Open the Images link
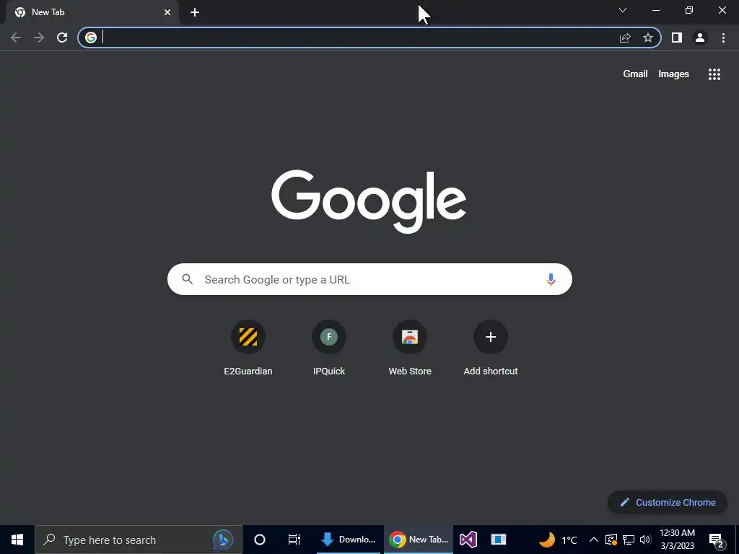The height and width of the screenshot is (554, 739). (x=673, y=74)
